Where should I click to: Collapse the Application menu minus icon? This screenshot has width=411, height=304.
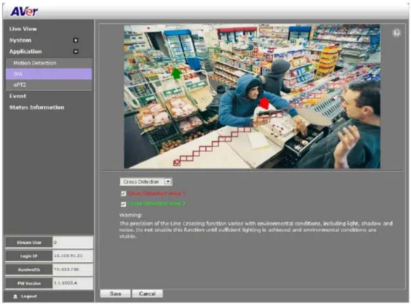click(76, 51)
